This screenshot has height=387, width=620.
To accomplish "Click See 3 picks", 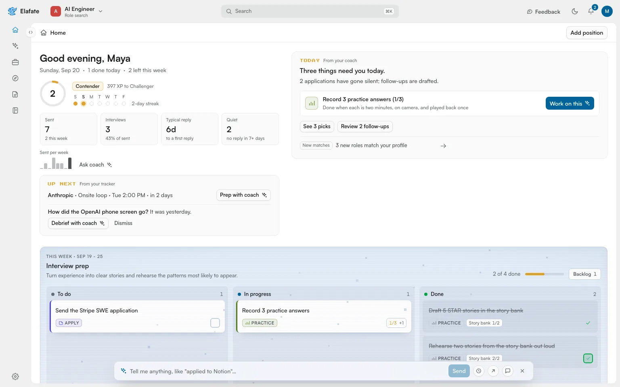I will [317, 126].
